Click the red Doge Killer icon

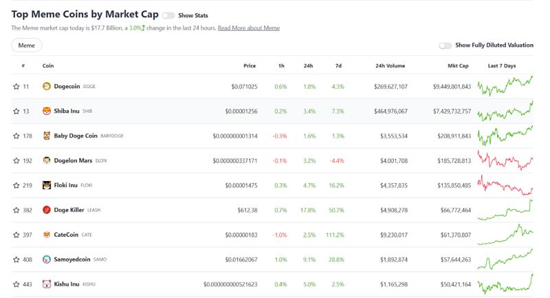coord(47,210)
